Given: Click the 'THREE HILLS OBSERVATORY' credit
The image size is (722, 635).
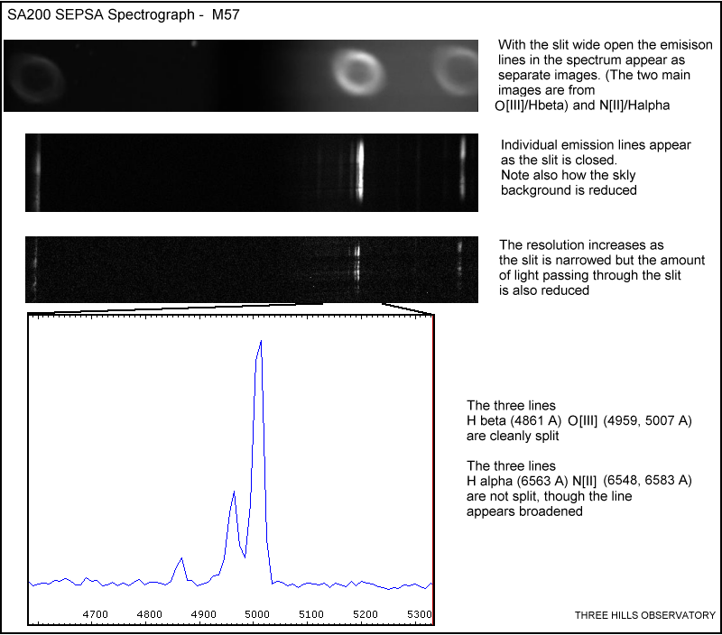Looking at the screenshot, I should point(644,616).
